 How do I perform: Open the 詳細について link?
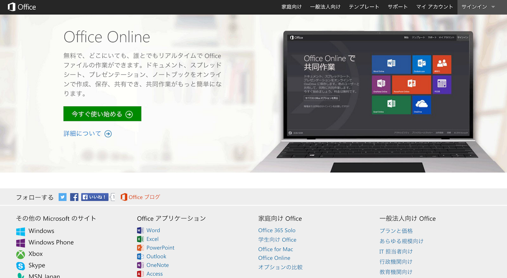point(82,133)
